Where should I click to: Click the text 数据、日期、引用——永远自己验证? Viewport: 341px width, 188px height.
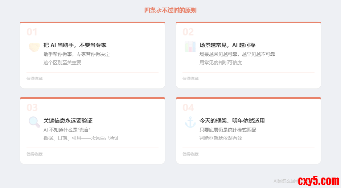[x=81, y=138]
